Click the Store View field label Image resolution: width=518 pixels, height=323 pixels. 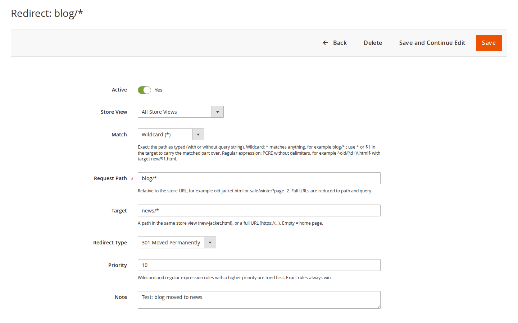(114, 112)
